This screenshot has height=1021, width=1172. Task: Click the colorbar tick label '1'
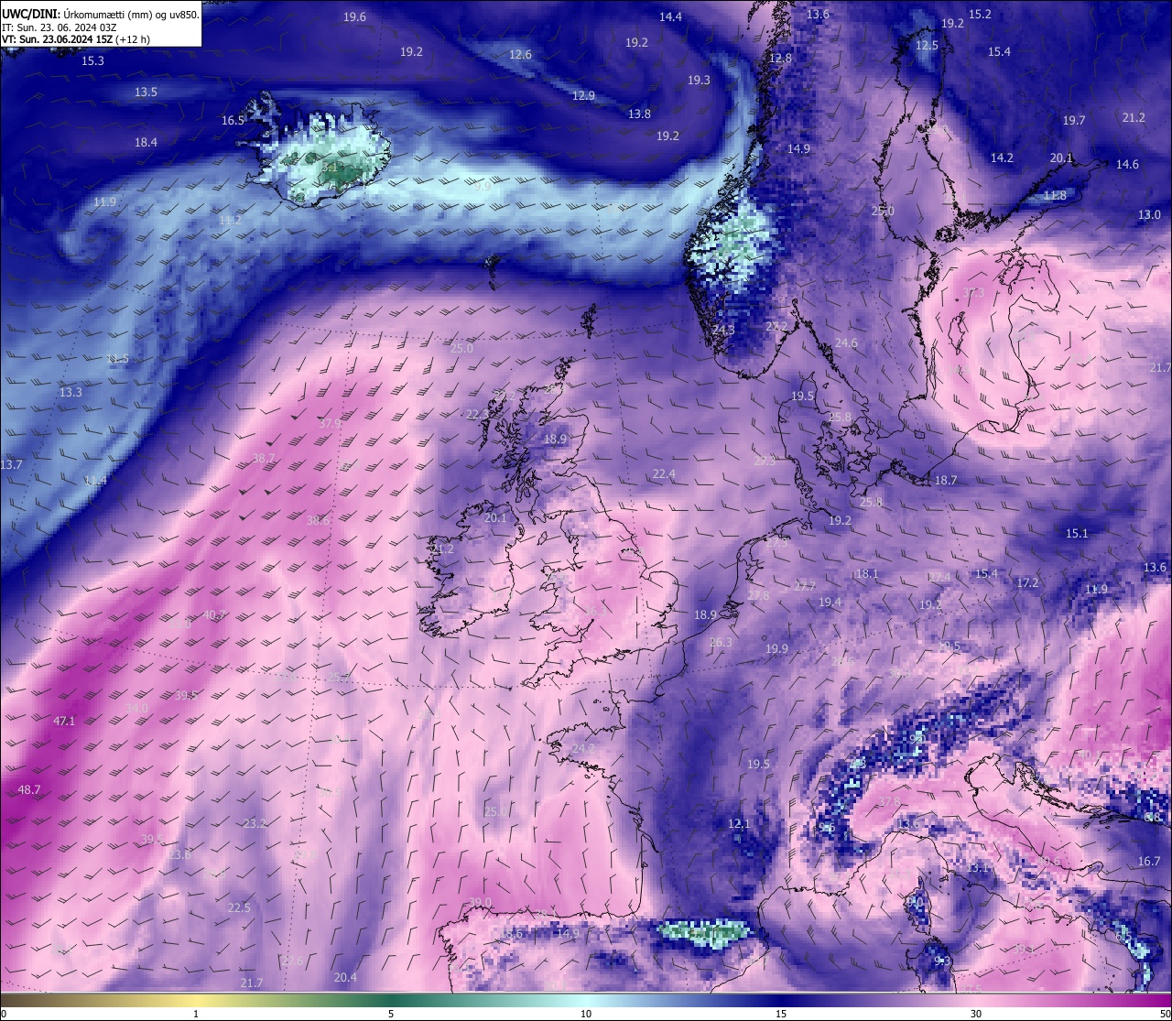[196, 1014]
